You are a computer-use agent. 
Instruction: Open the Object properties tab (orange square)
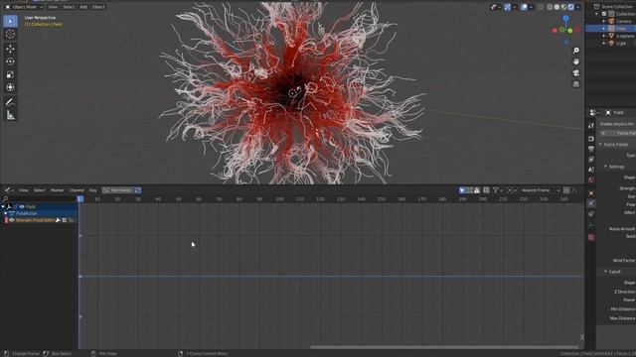[591, 193]
